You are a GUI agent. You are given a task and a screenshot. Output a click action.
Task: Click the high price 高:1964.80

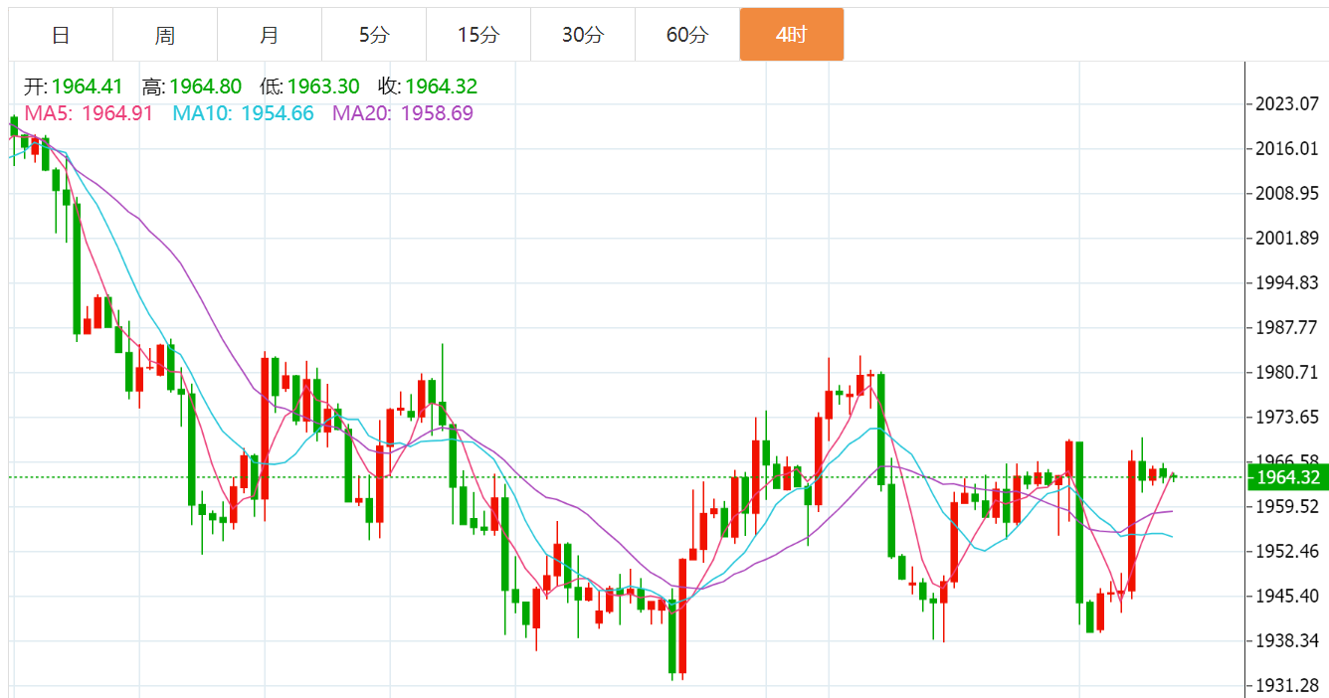[191, 87]
